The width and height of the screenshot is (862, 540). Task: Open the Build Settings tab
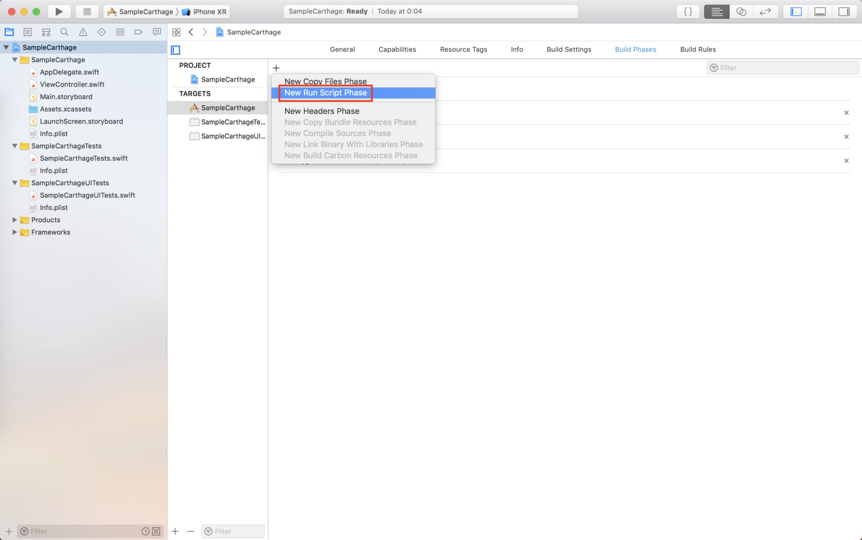coord(569,49)
